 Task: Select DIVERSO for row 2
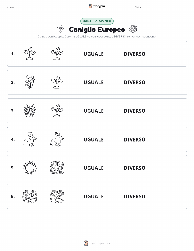click(135, 82)
